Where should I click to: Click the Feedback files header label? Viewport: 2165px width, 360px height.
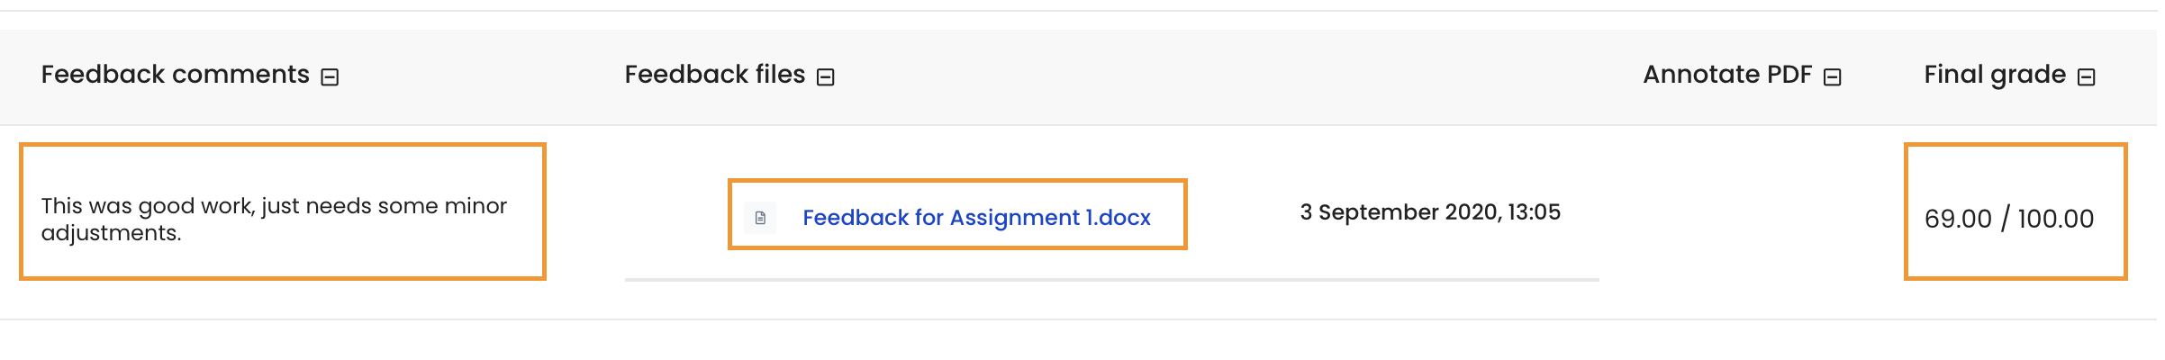715,74
